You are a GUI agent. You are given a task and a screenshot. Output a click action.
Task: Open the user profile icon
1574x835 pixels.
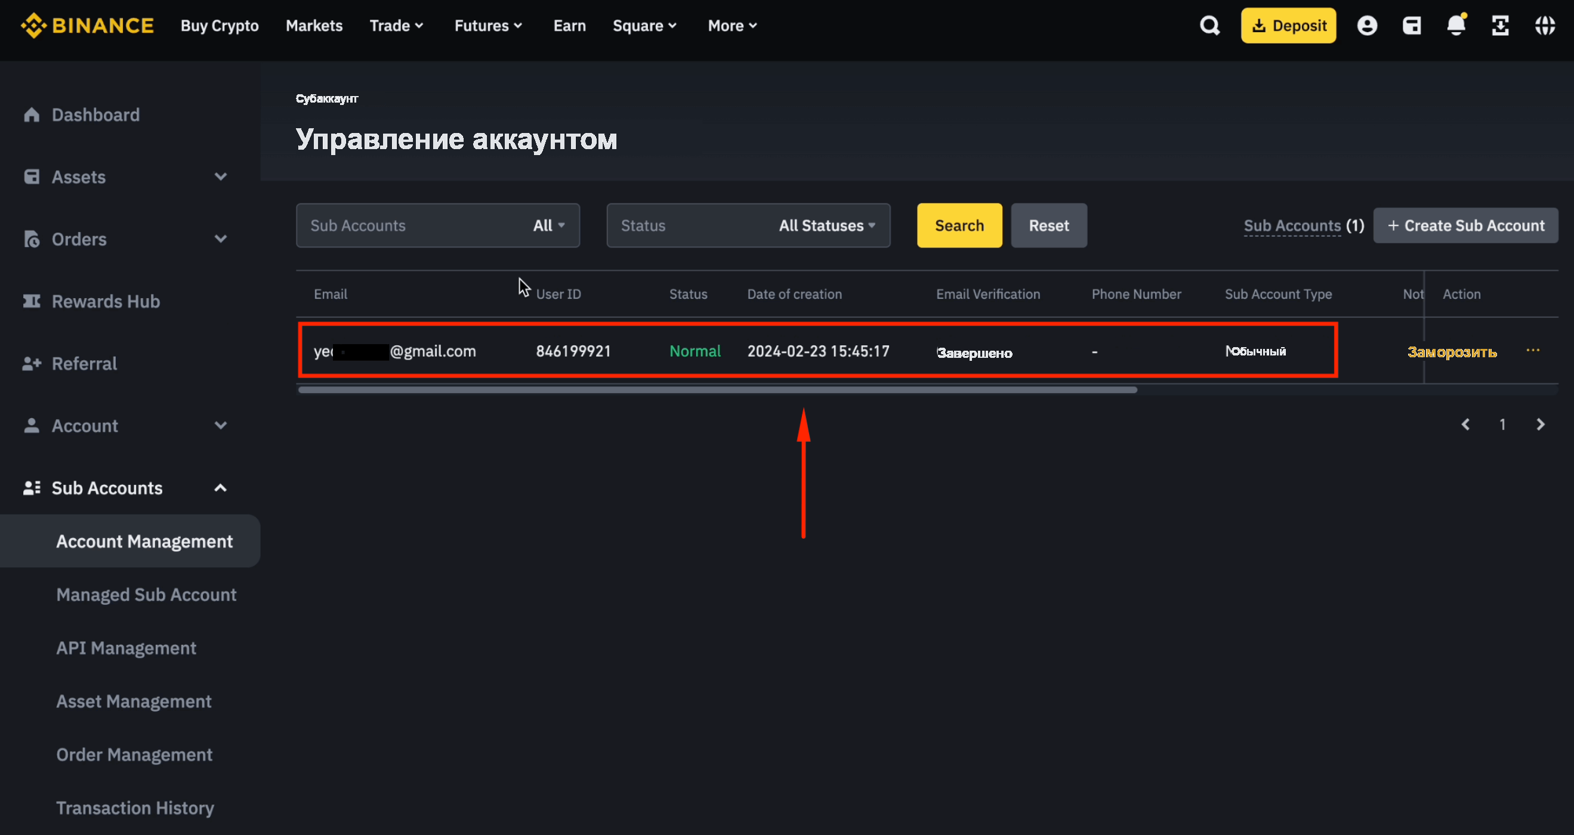(1367, 26)
